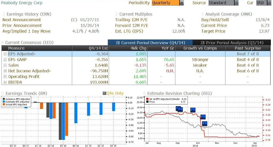The image size is (273, 147).
Task: Click the Current Price value 6.73
Action: 265,26
